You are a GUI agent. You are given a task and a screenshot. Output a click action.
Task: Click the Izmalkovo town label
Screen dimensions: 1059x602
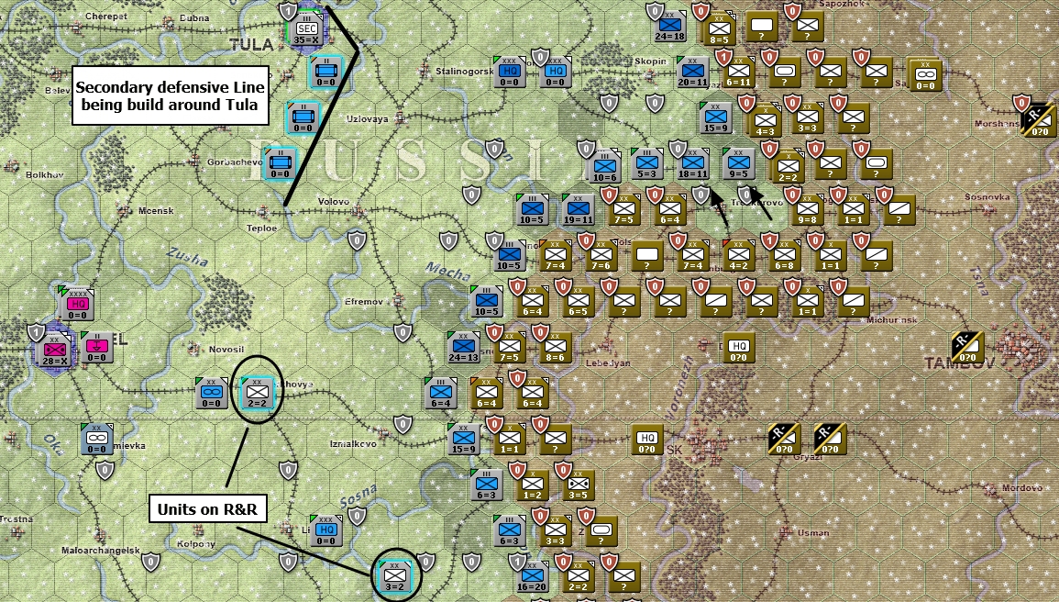pyautogui.click(x=353, y=444)
